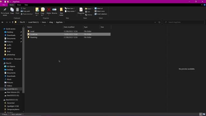
Task: Select the Roaming folder
Action: click(x=69, y=37)
